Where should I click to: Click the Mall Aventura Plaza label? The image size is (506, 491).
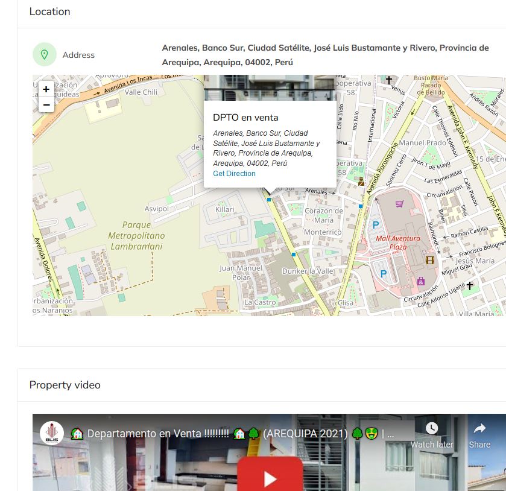[x=398, y=242]
